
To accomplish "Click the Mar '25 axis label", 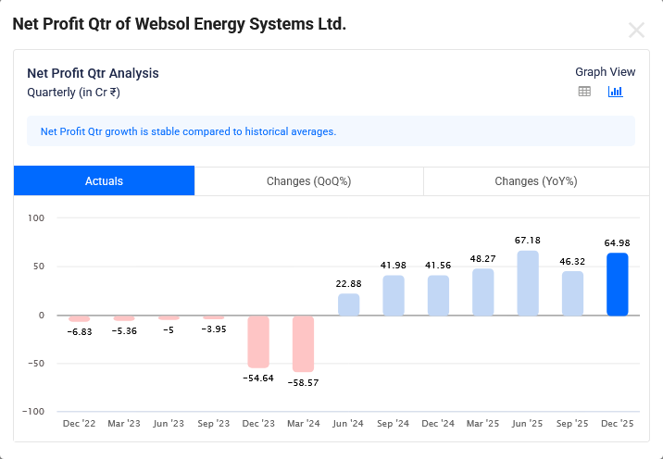I will click(x=482, y=423).
